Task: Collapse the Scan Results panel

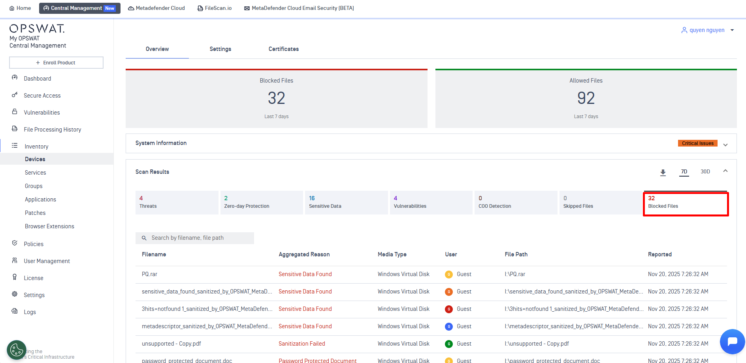Action: tap(725, 171)
